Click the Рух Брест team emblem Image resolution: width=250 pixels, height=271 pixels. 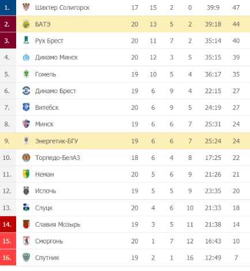coord(26,40)
